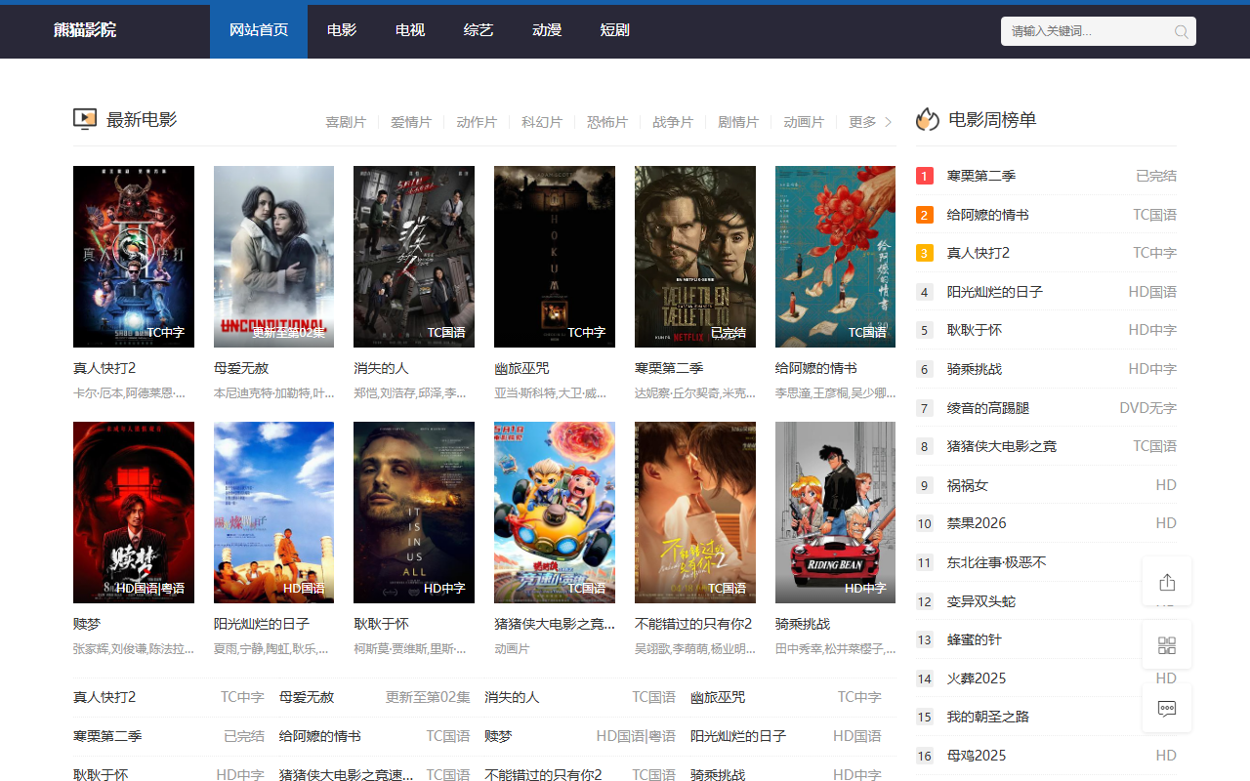Open the 寒栗第二季 poster thumbnail
1250x781 pixels.
(695, 257)
